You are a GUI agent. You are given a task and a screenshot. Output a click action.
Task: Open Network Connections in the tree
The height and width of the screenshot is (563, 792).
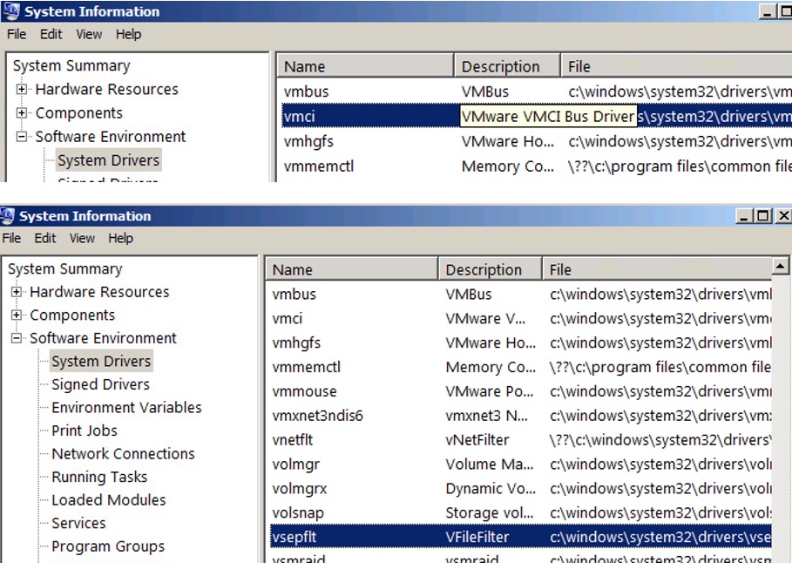(123, 454)
